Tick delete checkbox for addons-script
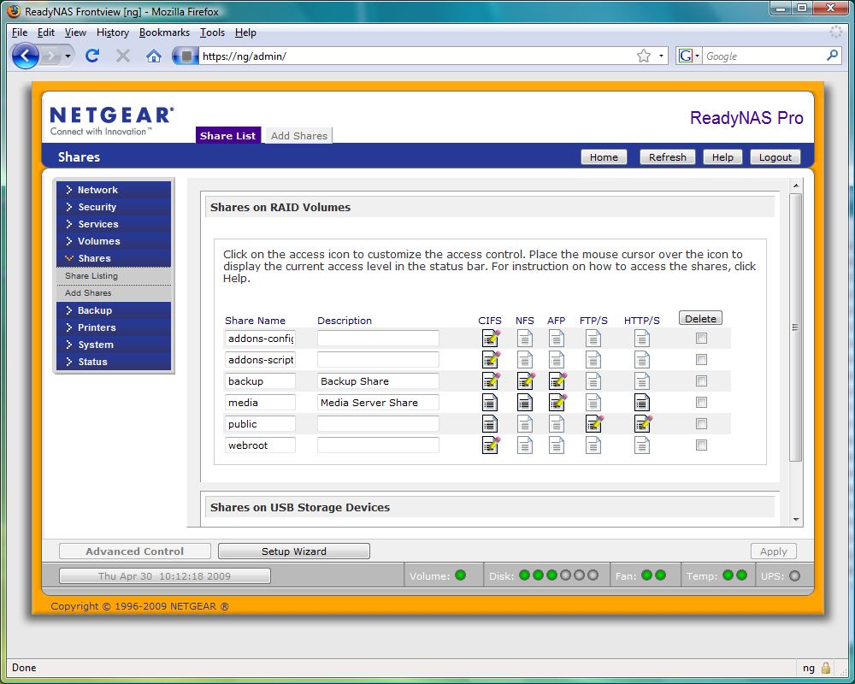The height and width of the screenshot is (684, 855). (x=701, y=359)
